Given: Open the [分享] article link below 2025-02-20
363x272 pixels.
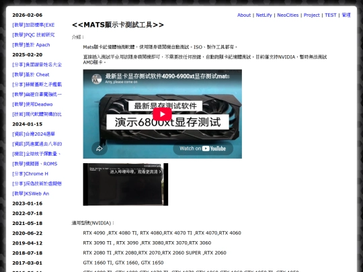Looking at the screenshot, I should pyautogui.click(x=37, y=64).
